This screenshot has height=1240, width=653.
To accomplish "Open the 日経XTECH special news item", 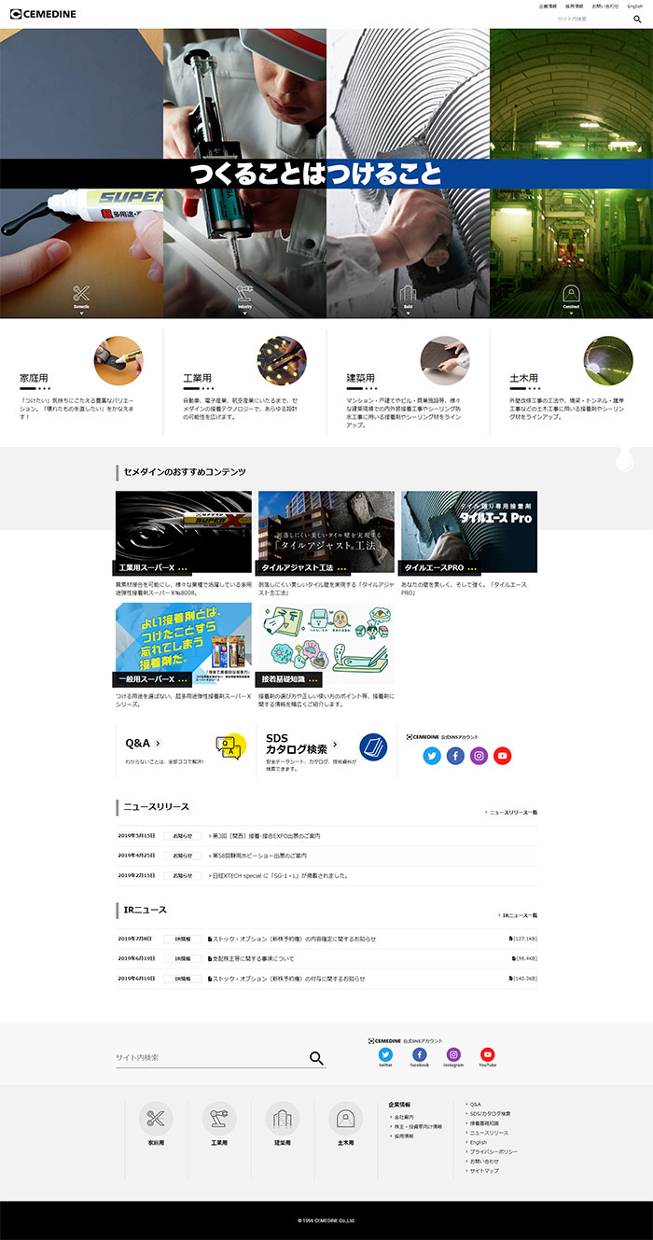I will (278, 875).
